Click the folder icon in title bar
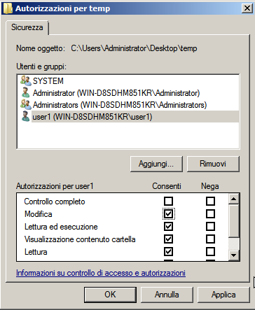Viewport: 255px width, 310px height. [x=8, y=8]
